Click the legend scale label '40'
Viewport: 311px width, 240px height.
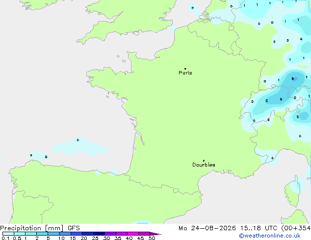click(x=129, y=238)
